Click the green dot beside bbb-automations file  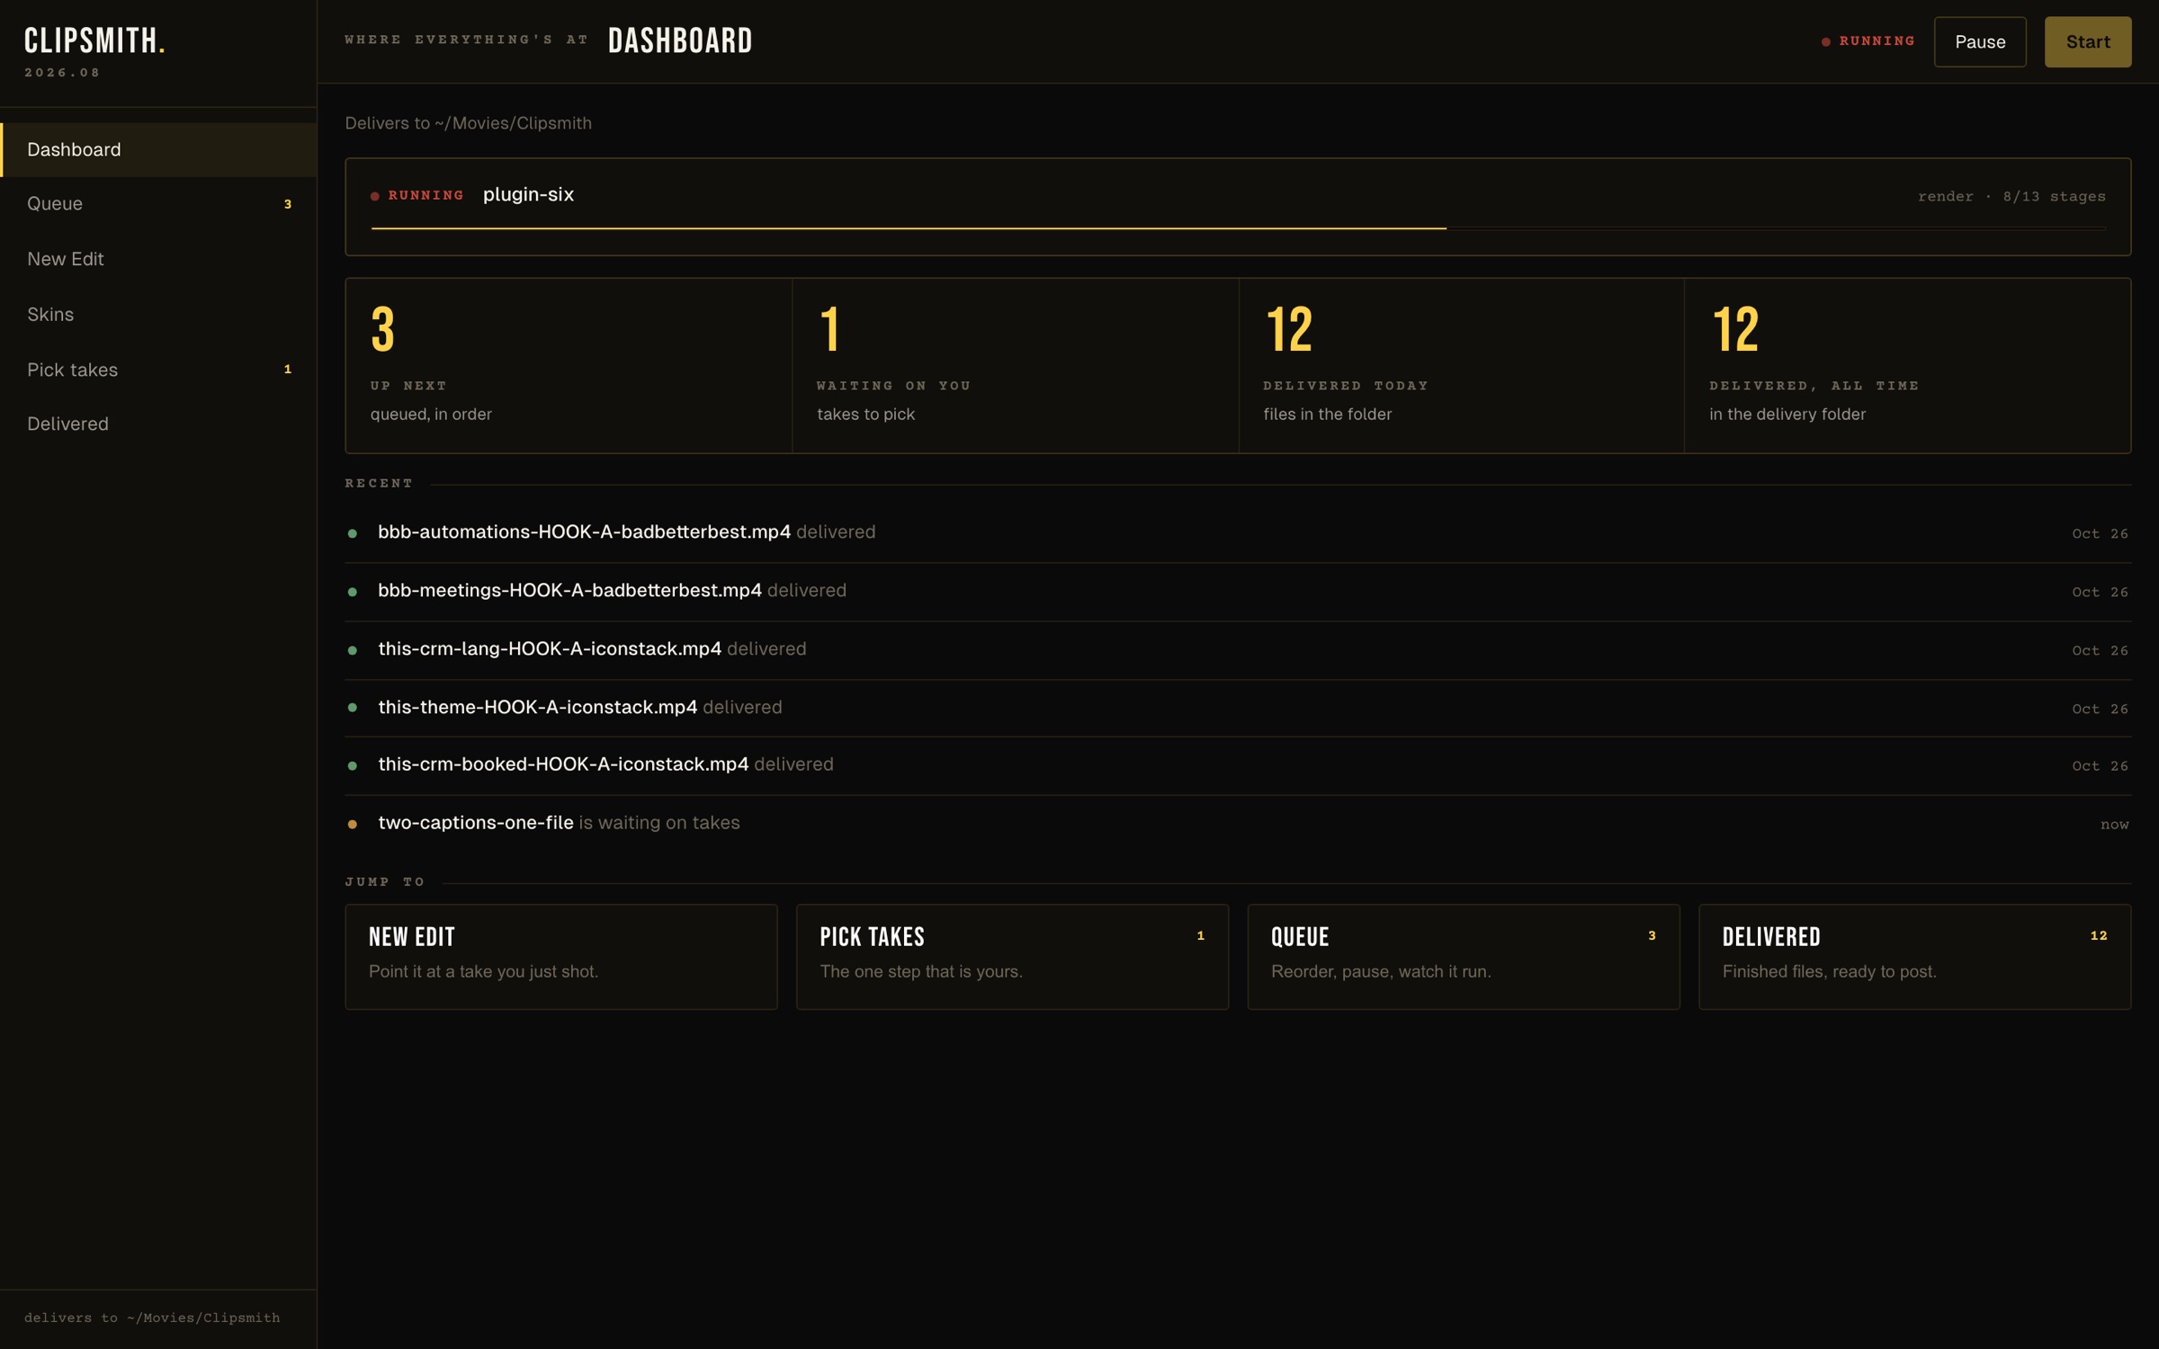click(353, 533)
